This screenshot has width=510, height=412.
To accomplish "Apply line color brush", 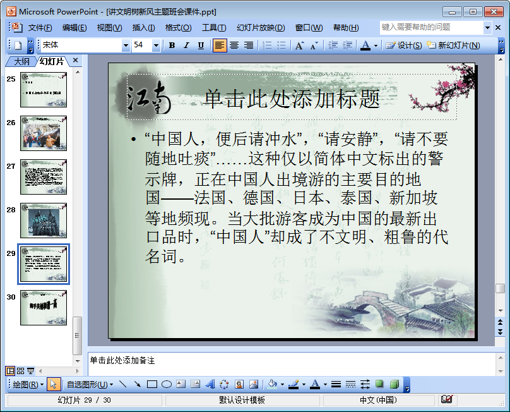I will point(294,385).
